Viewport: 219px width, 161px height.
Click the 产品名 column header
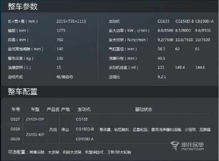[53, 109]
